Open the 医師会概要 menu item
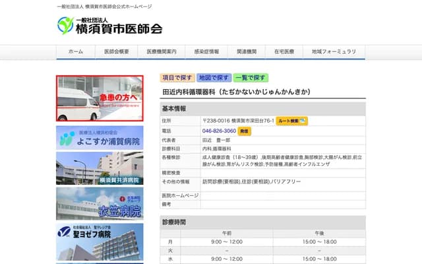Image resolution: width=422 pixels, height=264 pixels. (x=116, y=51)
